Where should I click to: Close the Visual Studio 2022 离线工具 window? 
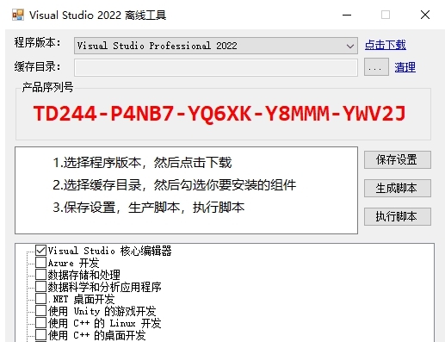click(425, 15)
